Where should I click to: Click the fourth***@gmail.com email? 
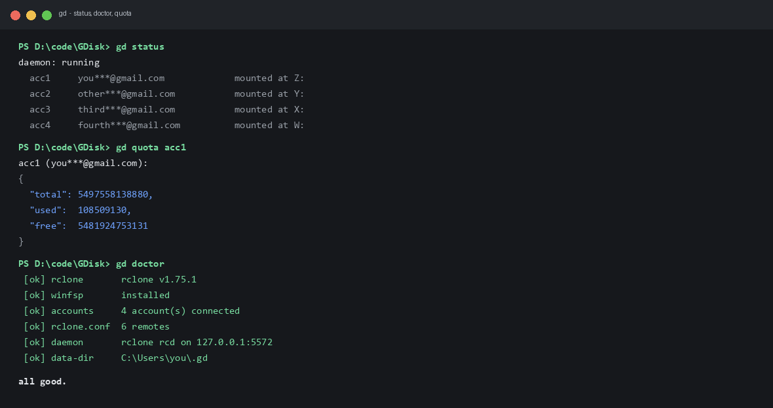tap(129, 126)
